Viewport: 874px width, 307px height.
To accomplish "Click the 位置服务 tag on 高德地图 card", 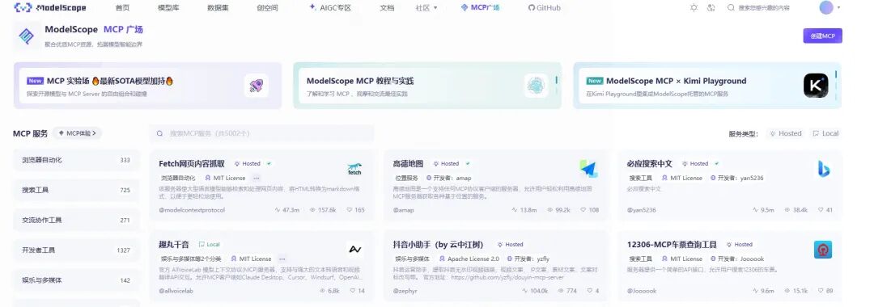I will pyautogui.click(x=407, y=178).
